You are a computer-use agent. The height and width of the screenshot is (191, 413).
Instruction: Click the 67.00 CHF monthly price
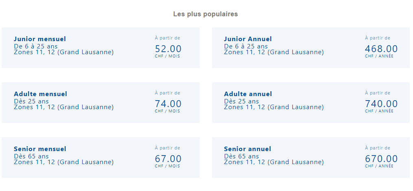pos(168,159)
